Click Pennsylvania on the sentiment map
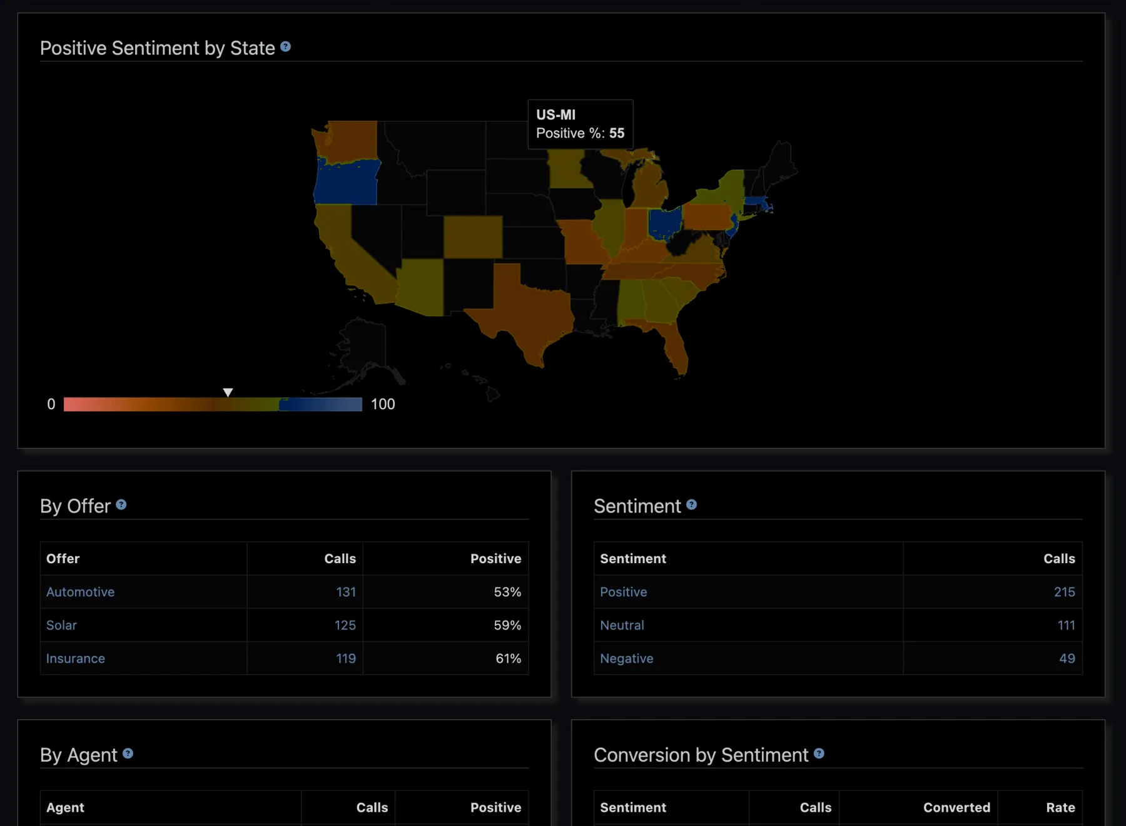Screen dimensions: 1126x826 [x=708, y=217]
